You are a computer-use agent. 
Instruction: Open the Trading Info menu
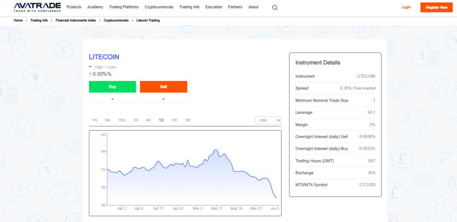coord(189,7)
